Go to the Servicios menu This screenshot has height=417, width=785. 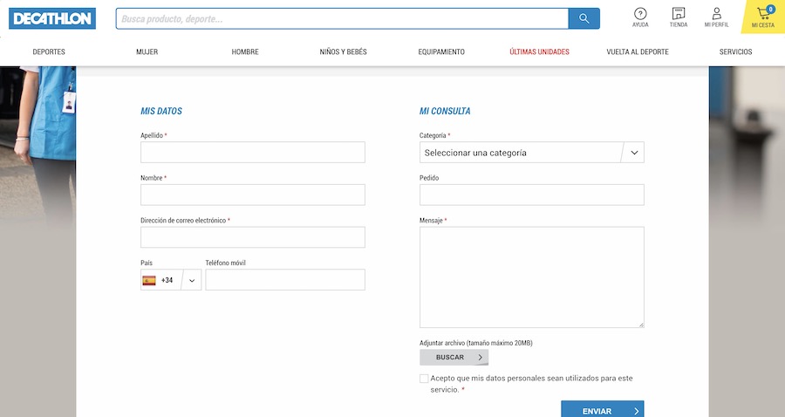[x=735, y=51]
